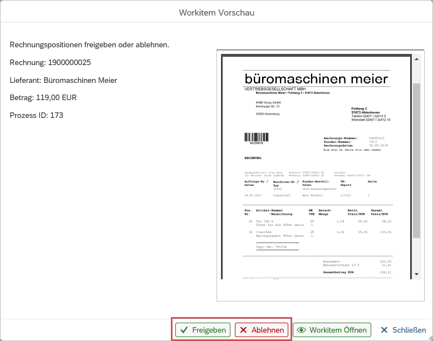The height and width of the screenshot is (341, 433).
Task: Click the Workitem Vorschau dialog title
Action: (x=216, y=13)
